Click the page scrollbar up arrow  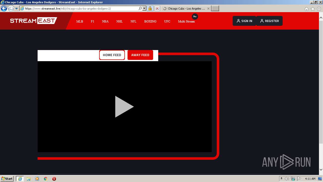[x=321, y=18]
